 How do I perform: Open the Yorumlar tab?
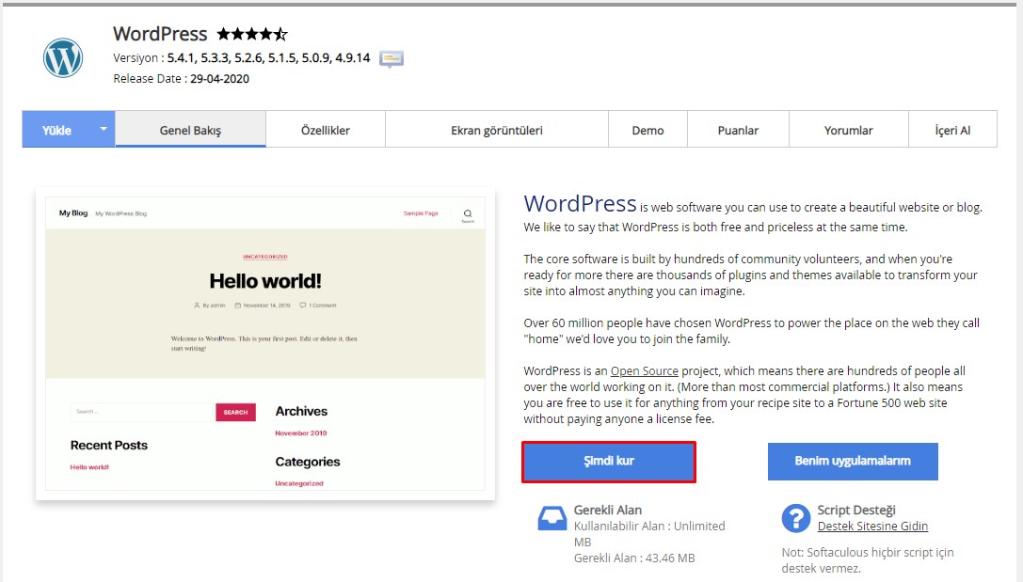pyautogui.click(x=848, y=130)
